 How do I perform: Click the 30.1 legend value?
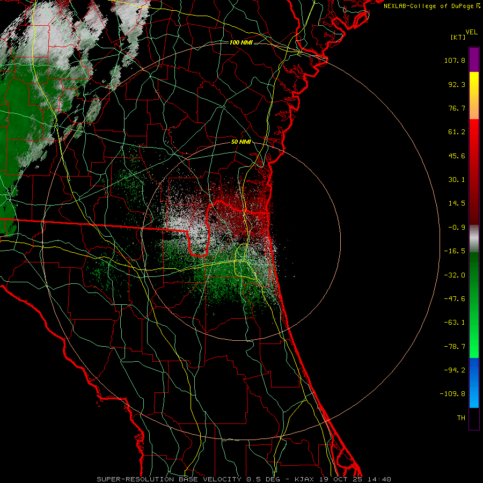click(x=457, y=180)
